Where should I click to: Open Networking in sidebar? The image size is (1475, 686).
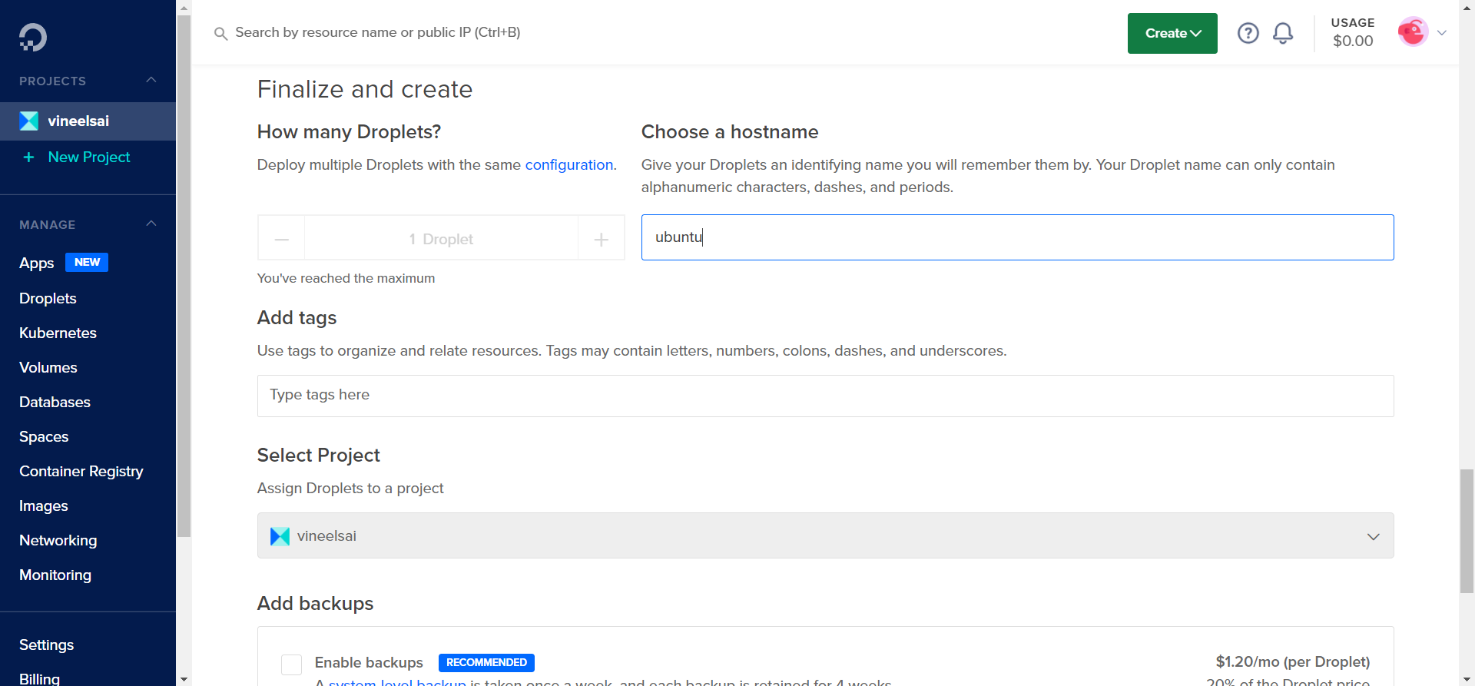tap(58, 540)
